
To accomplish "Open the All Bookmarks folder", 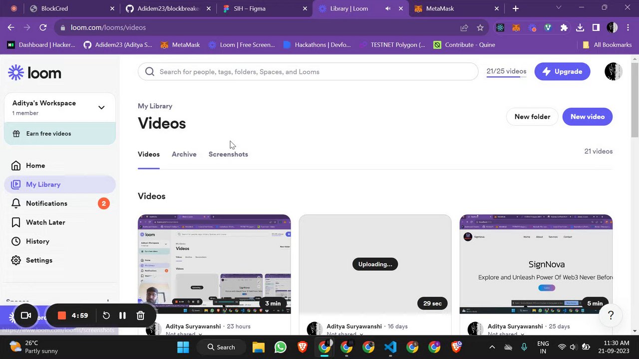I will click(x=607, y=45).
